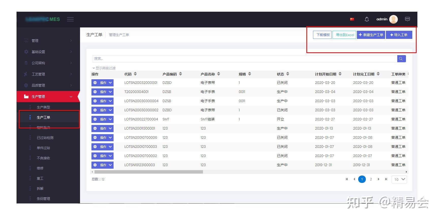Click 工单种类 column header
The width and height of the screenshot is (440, 220).
[398, 74]
